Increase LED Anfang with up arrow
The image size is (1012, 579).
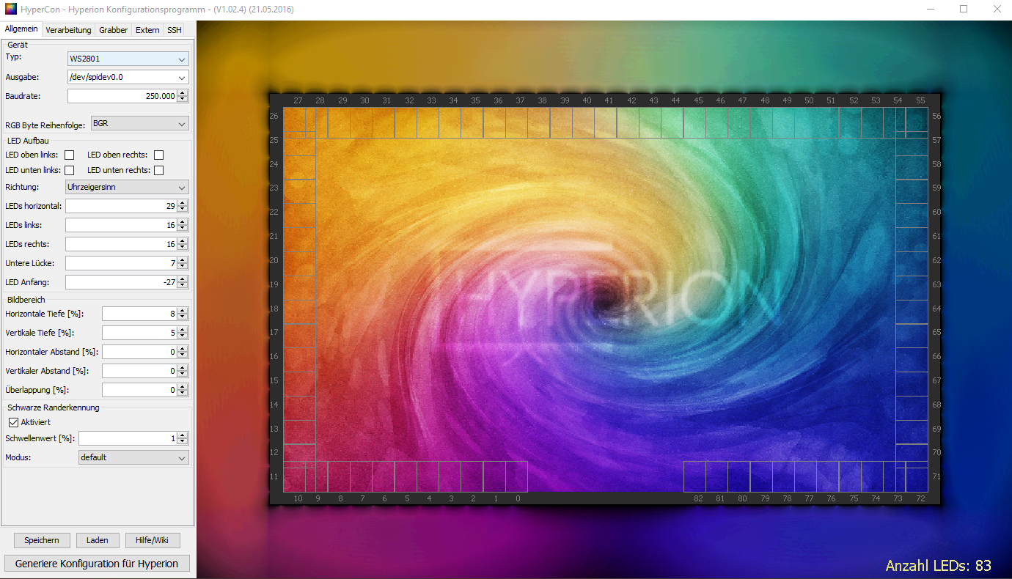183,279
